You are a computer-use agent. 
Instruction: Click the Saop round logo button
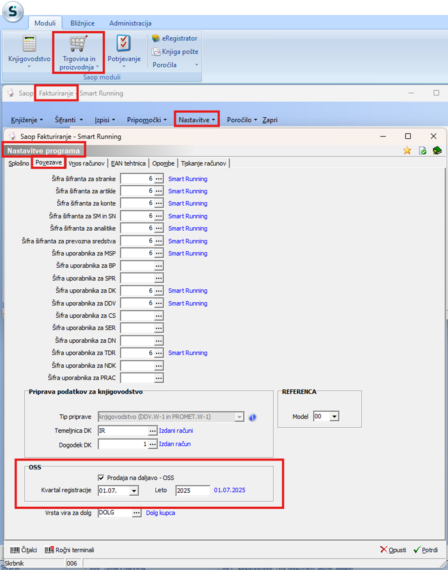[13, 11]
